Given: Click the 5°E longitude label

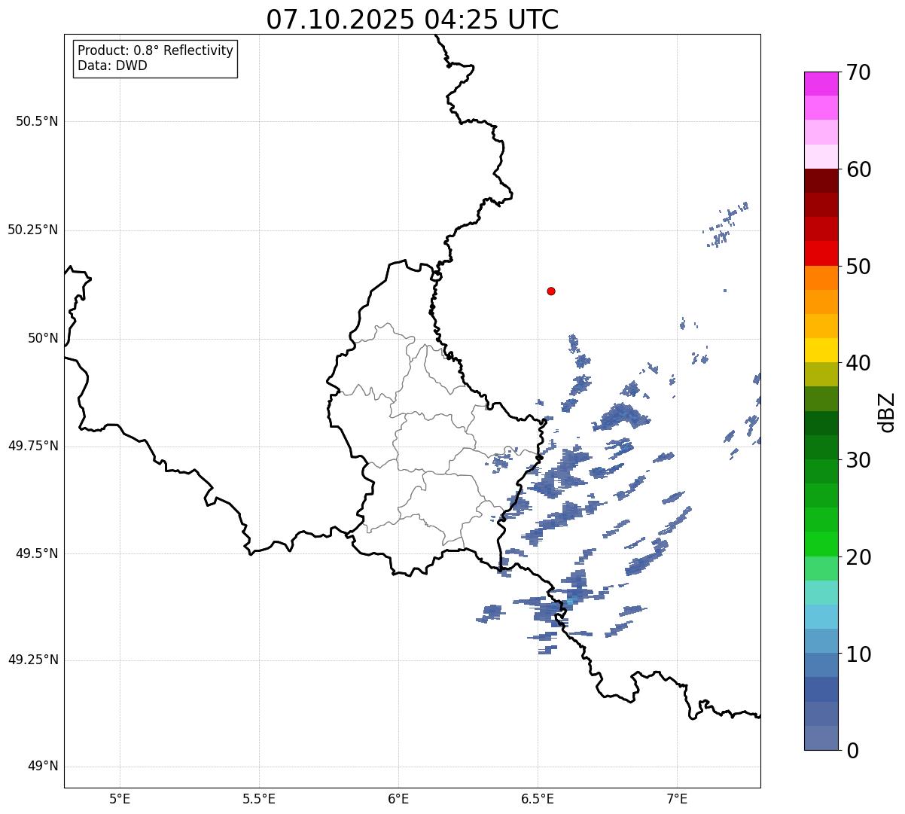Looking at the screenshot, I should [x=120, y=798].
